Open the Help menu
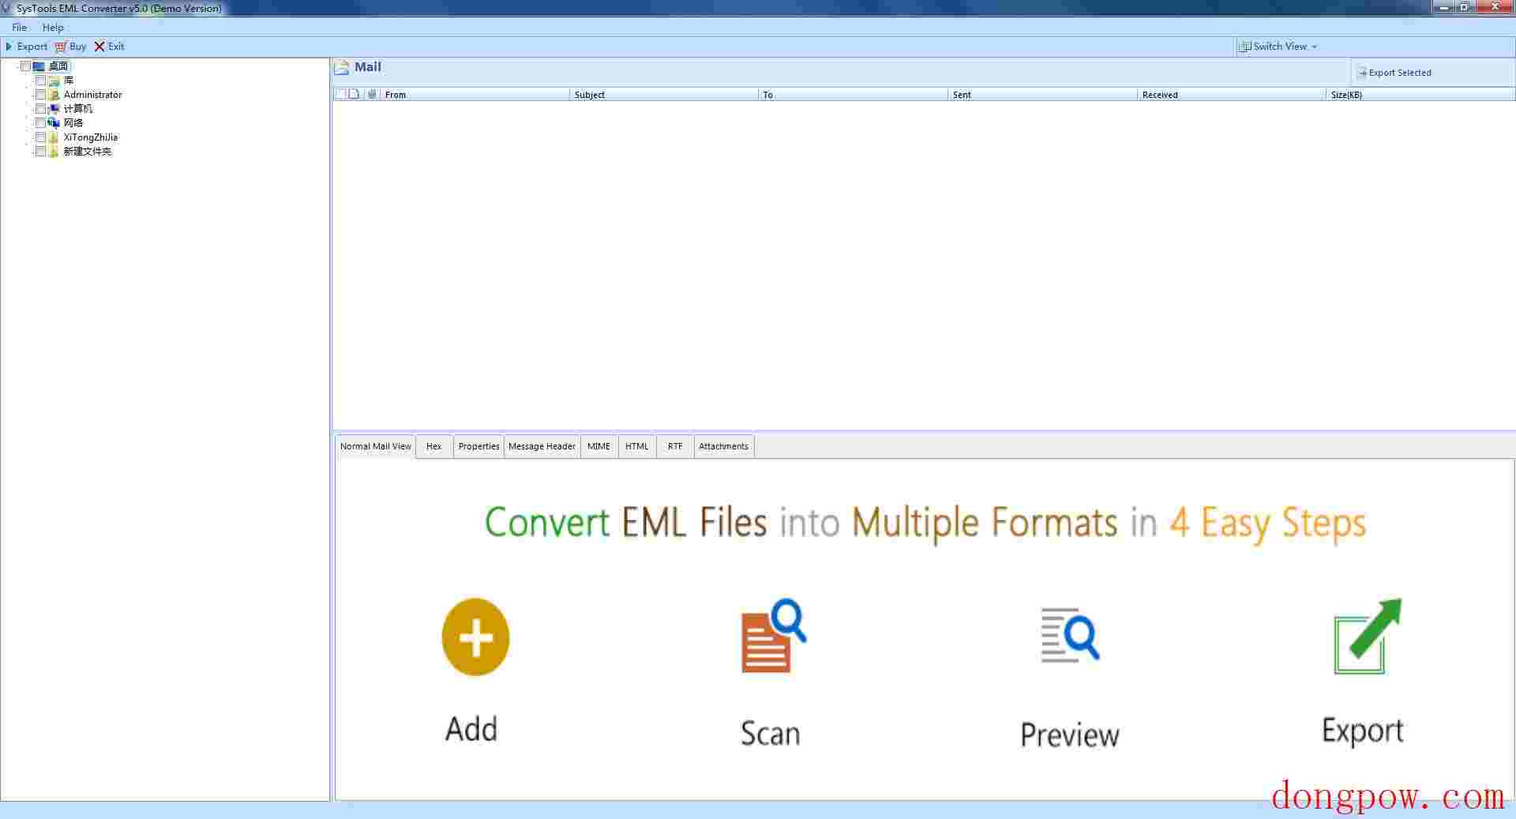 (x=53, y=28)
